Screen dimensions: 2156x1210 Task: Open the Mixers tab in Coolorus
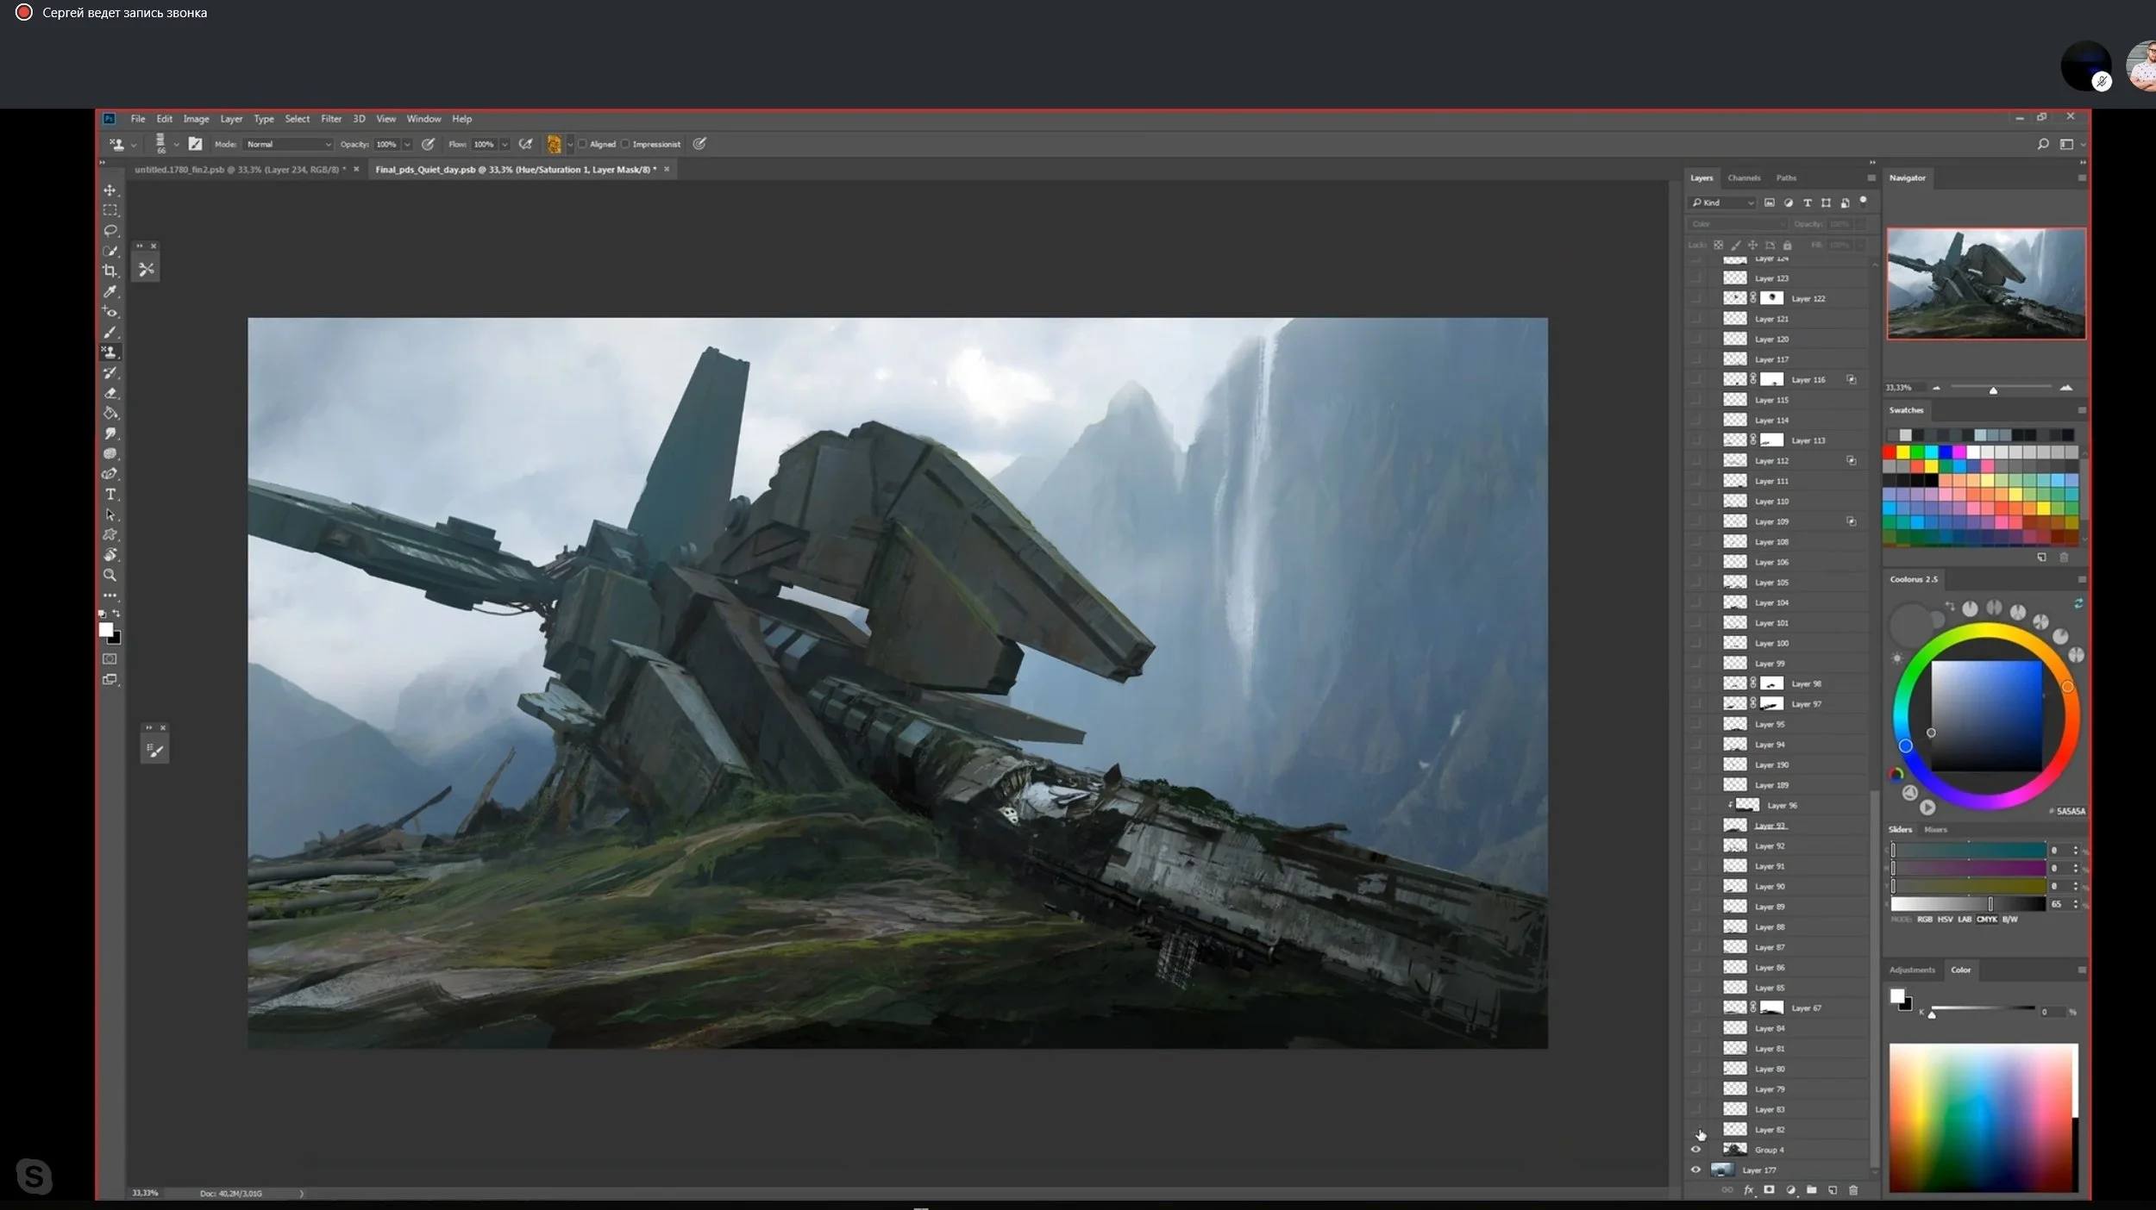(x=1935, y=829)
